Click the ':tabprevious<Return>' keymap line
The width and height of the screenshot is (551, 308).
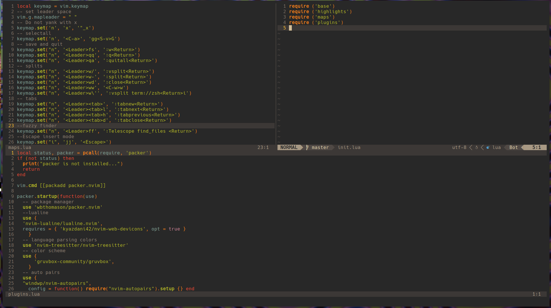pyautogui.click(x=98, y=115)
